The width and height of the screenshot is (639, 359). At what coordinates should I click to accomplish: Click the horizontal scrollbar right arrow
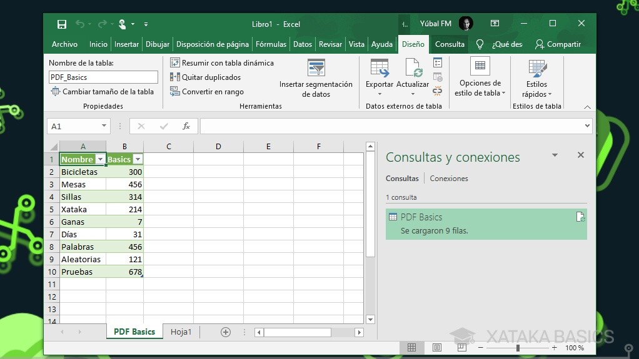click(359, 333)
